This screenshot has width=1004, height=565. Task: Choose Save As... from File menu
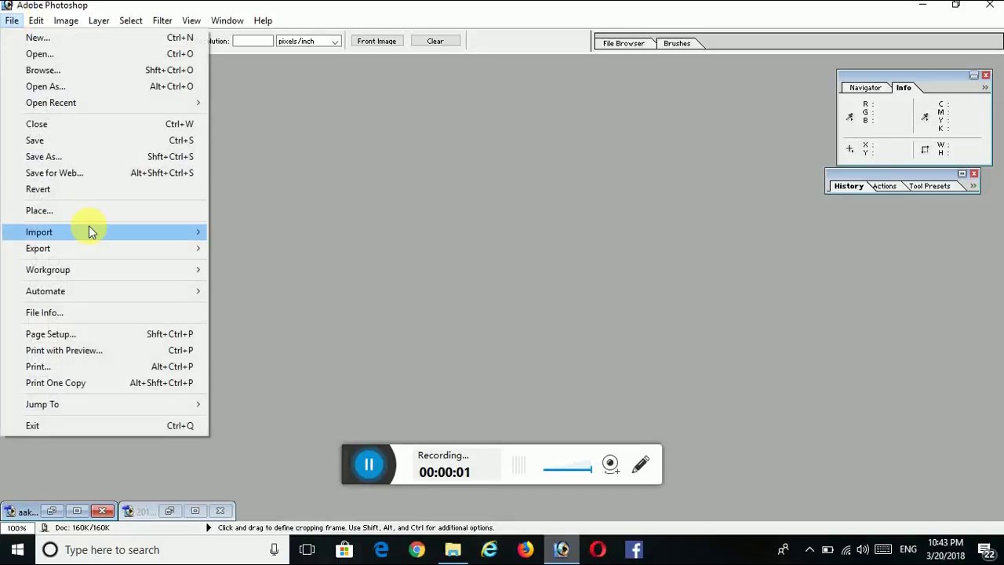[105, 157]
